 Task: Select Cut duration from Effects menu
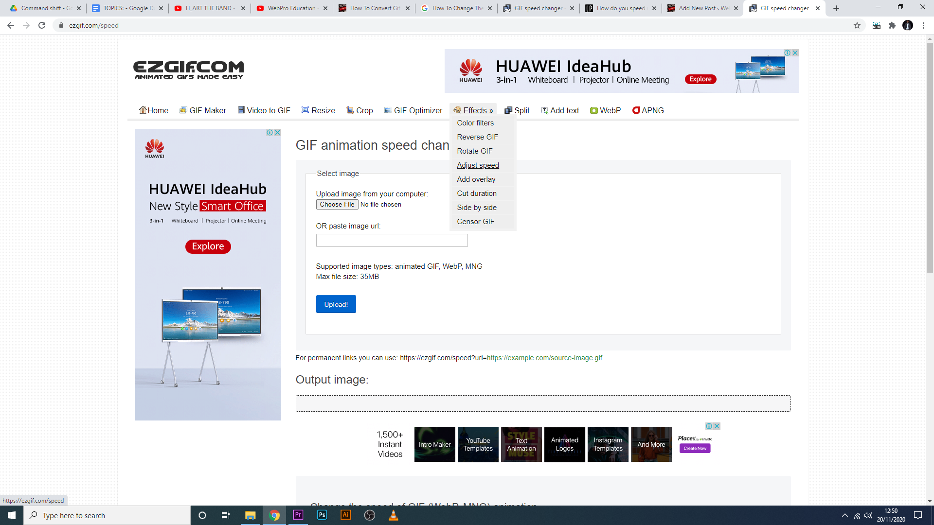click(477, 193)
